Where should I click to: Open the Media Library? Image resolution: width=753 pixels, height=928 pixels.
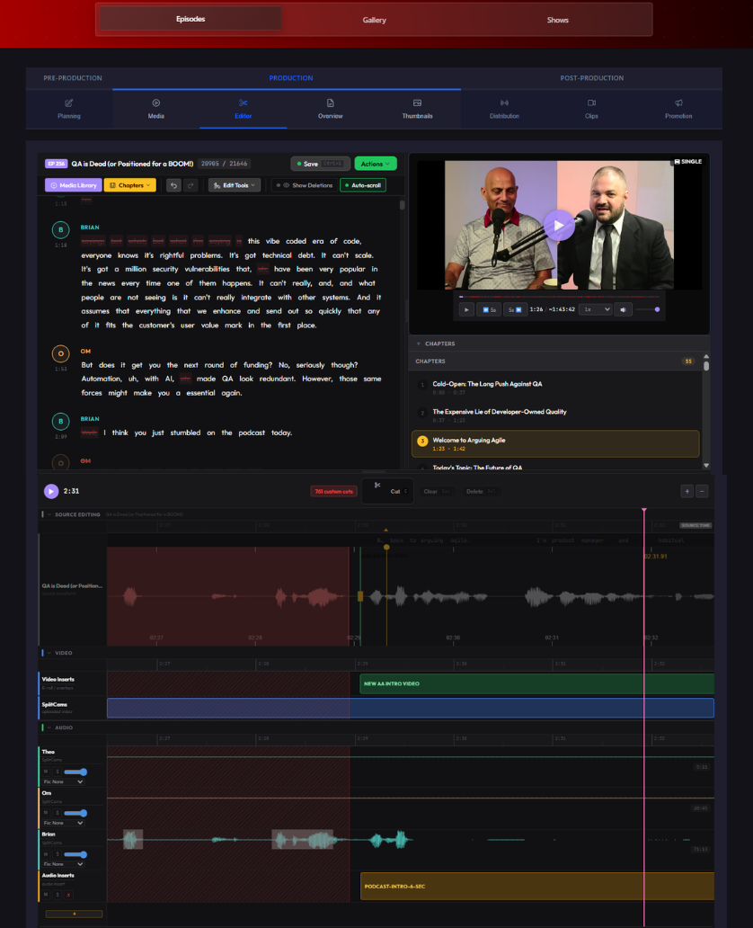click(74, 185)
